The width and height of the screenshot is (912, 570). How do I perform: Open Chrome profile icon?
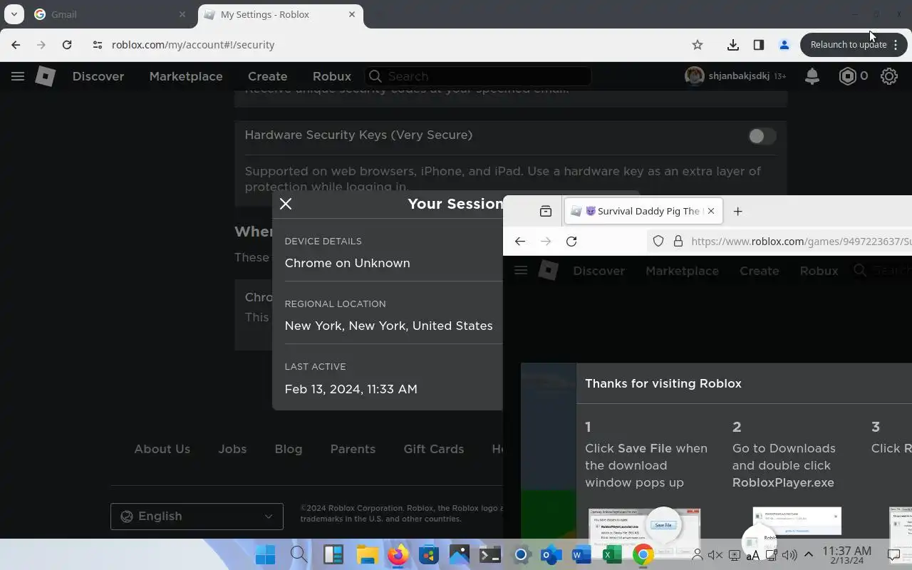pos(784,45)
